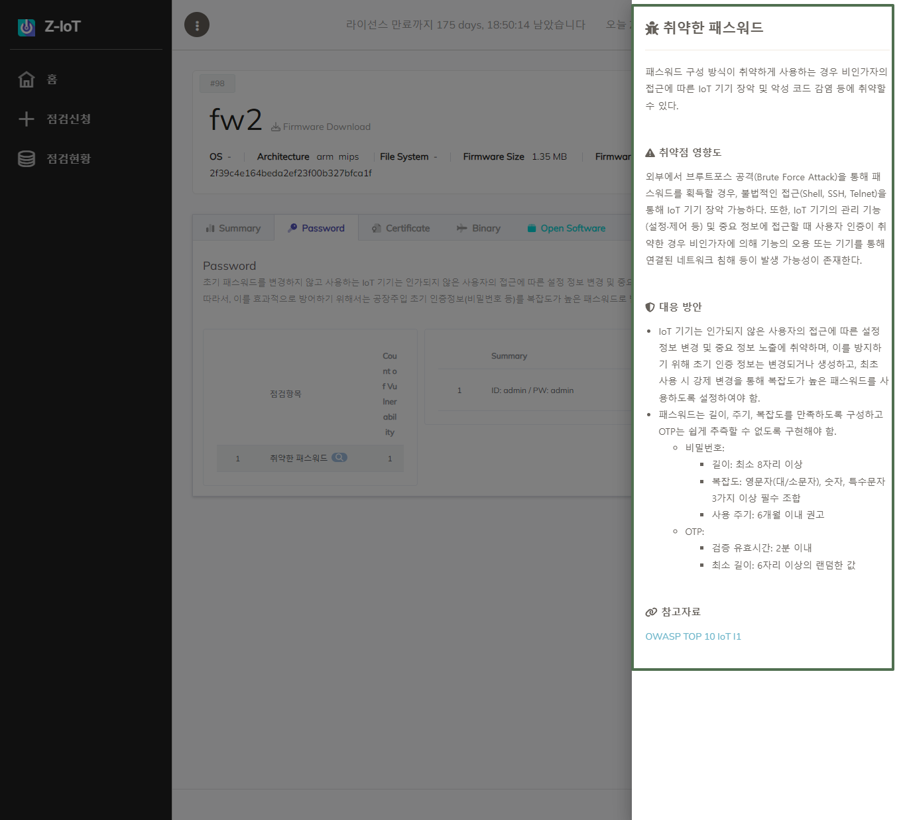The height and width of the screenshot is (820, 903).
Task: Click the bug icon in the panel header
Action: 652,28
